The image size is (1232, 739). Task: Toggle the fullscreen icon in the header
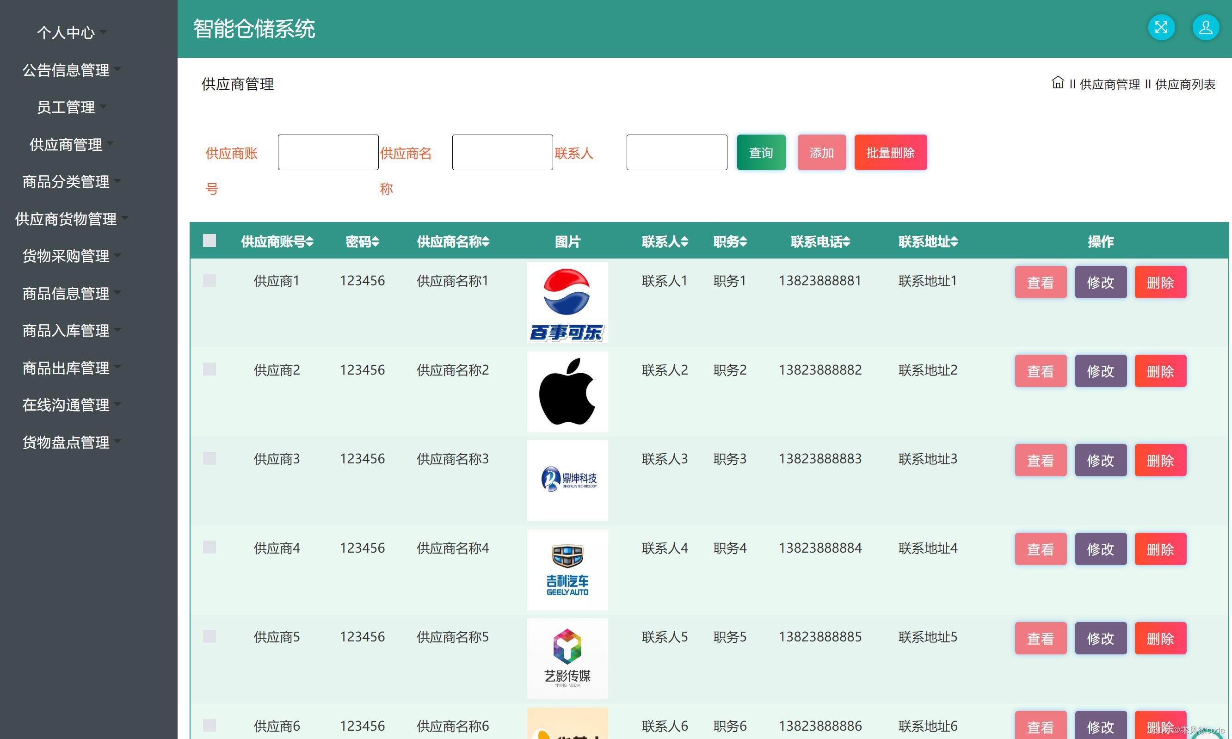1161,27
